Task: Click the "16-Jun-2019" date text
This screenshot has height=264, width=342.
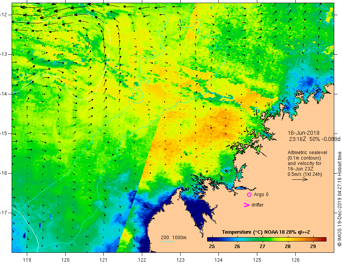Action: tap(304, 133)
